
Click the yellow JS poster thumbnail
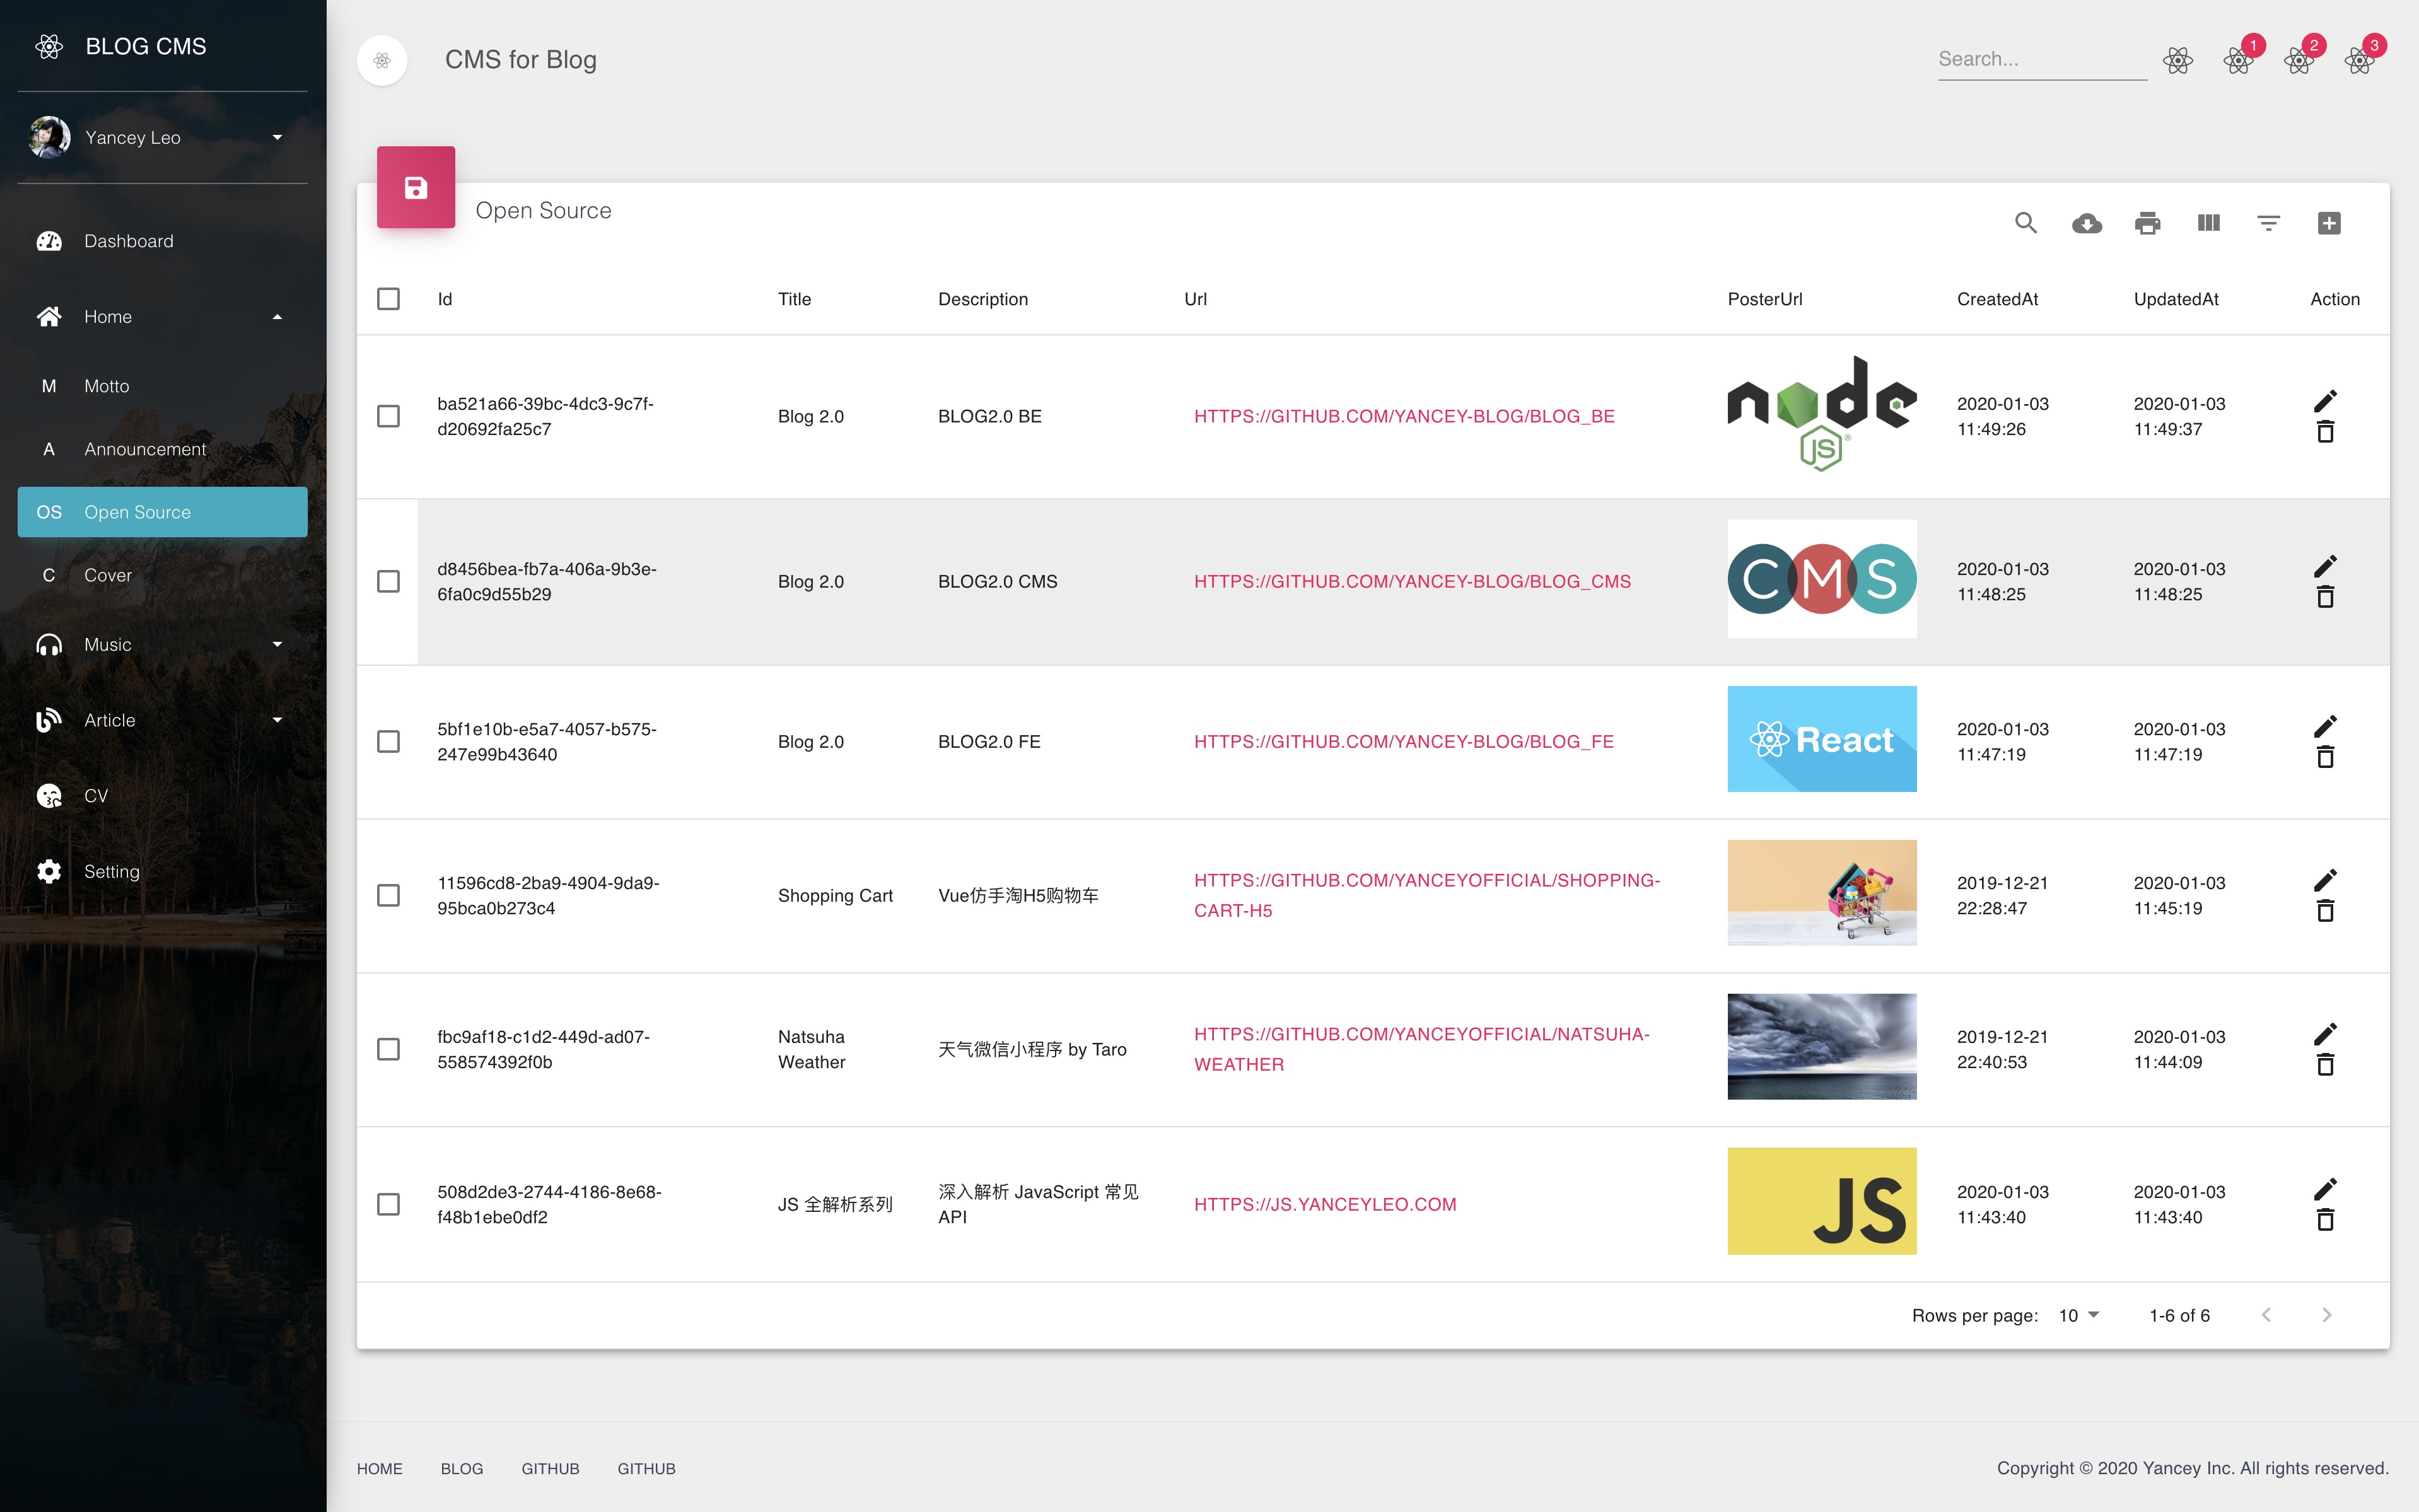(1821, 1201)
